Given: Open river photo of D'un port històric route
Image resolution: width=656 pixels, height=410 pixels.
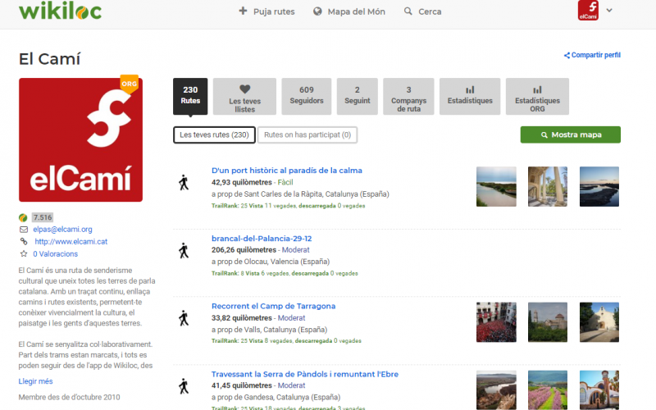Looking at the screenshot, I should click(496, 187).
